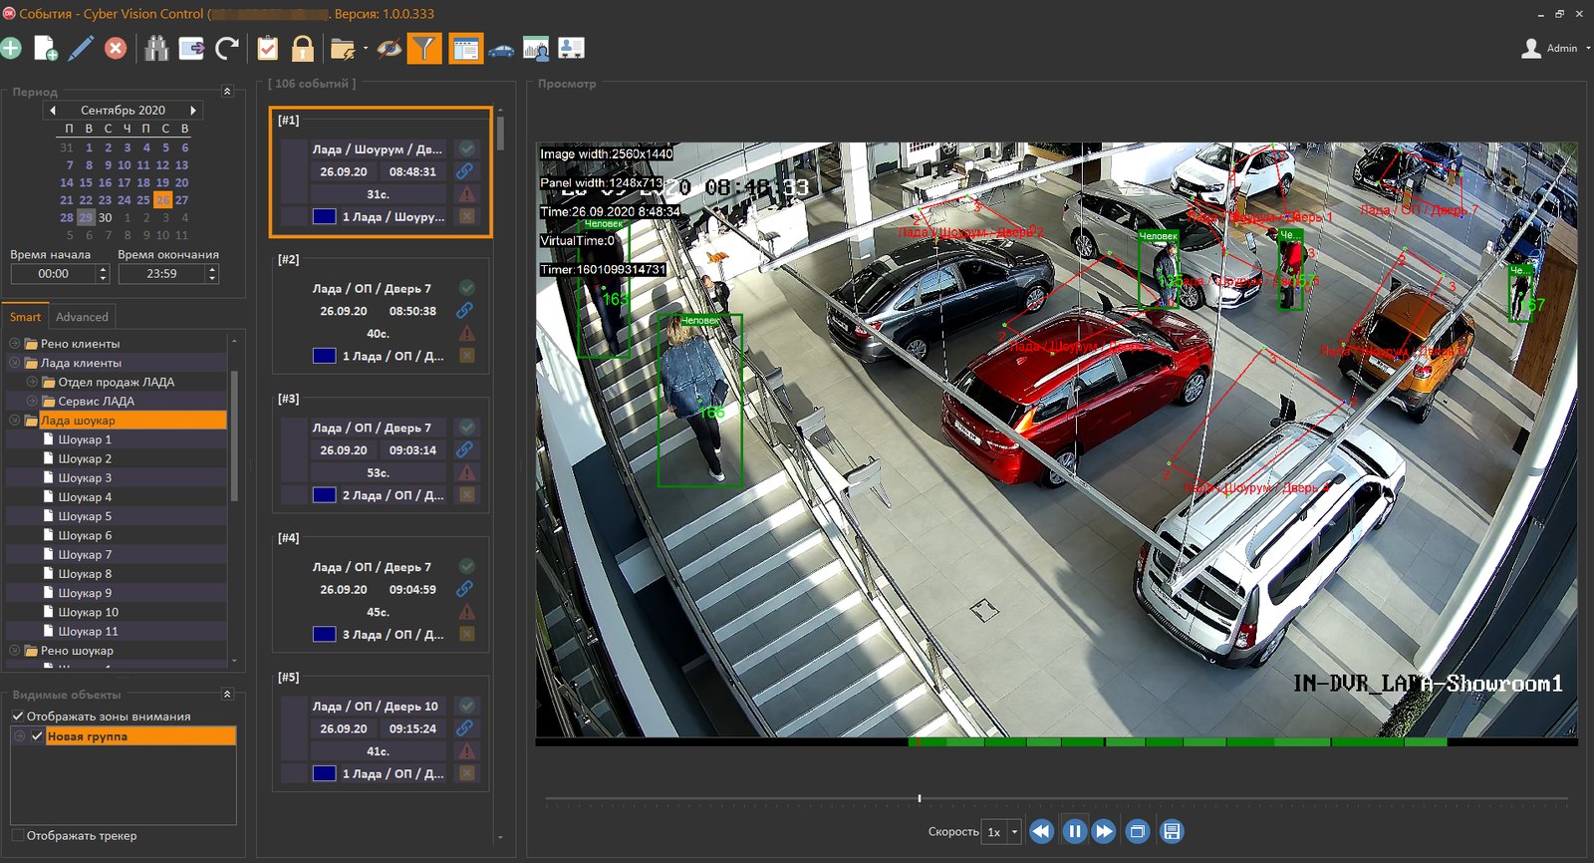Image resolution: width=1594 pixels, height=863 pixels.
Task: Pause the video playback
Action: tap(1074, 831)
